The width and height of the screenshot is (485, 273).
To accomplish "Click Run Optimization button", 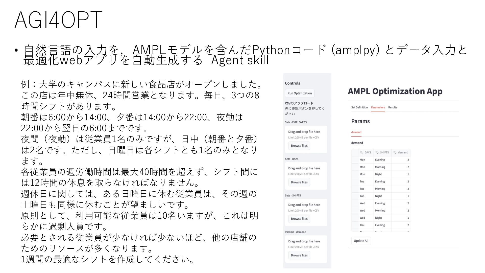I will [300, 93].
